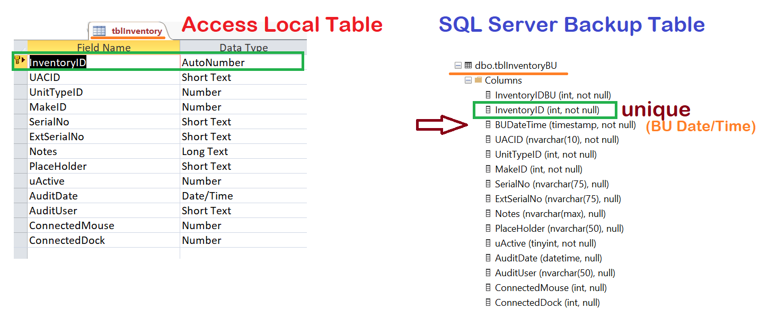Open the Short Text type for UACID
This screenshot has width=760, height=318.
[x=243, y=77]
